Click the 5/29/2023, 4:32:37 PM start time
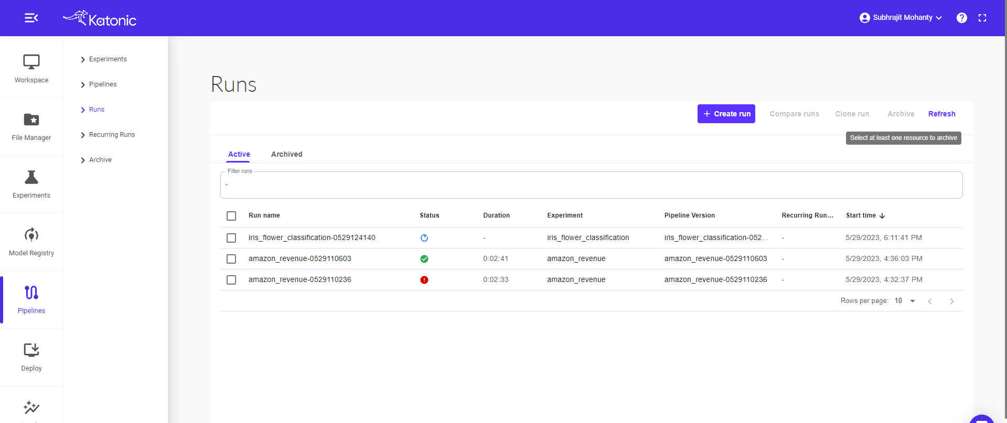Image resolution: width=1007 pixels, height=423 pixels. coord(884,279)
